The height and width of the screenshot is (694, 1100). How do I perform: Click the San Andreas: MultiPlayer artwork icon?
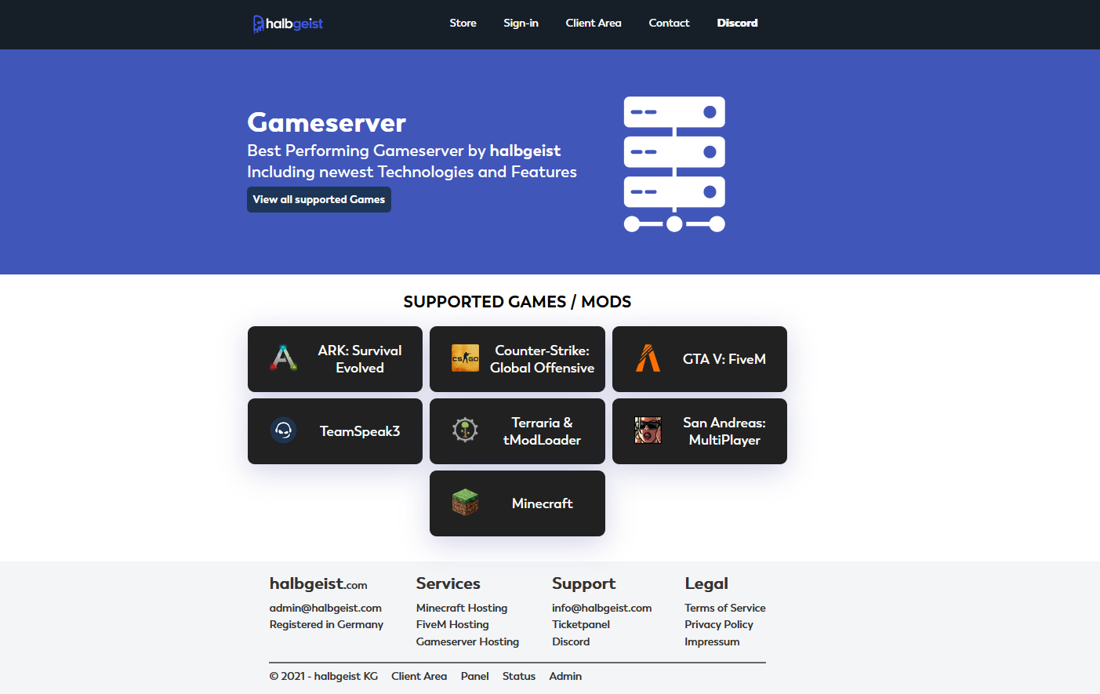coord(647,431)
